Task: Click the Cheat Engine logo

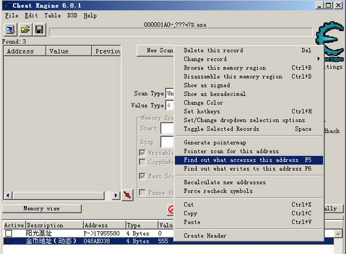Action: click(x=330, y=41)
